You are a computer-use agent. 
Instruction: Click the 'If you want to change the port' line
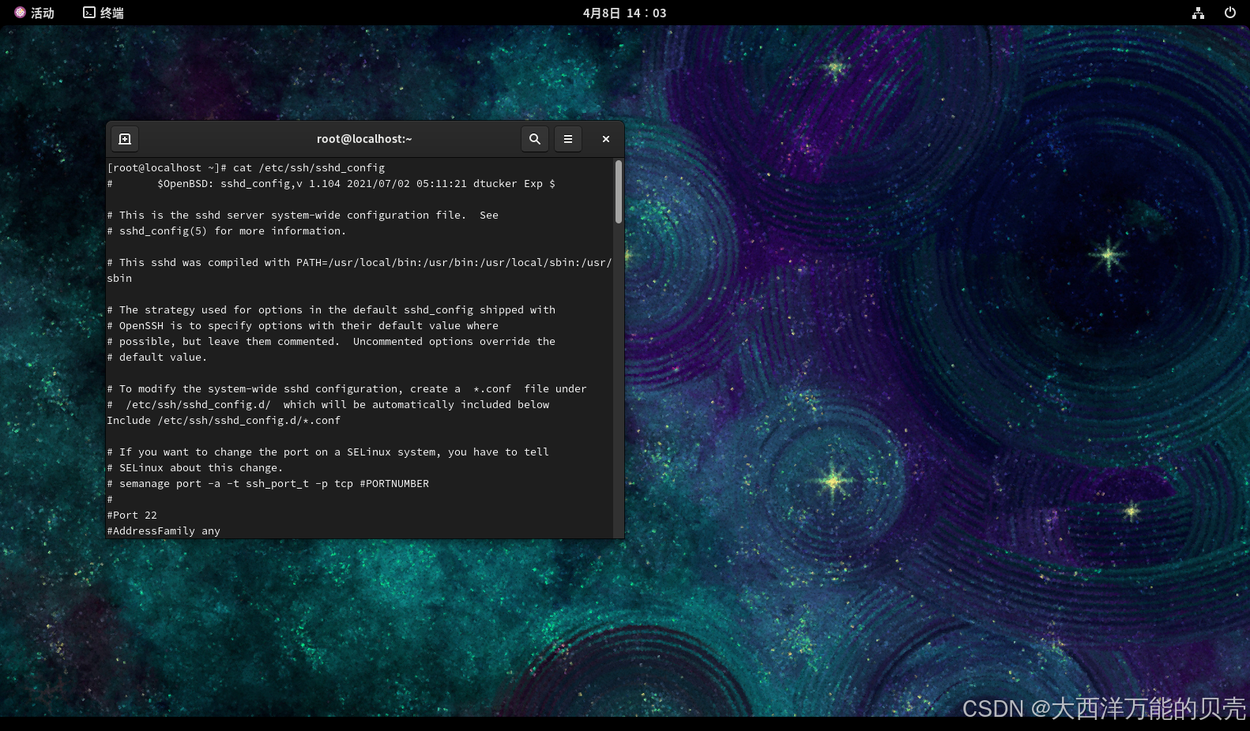tap(328, 452)
